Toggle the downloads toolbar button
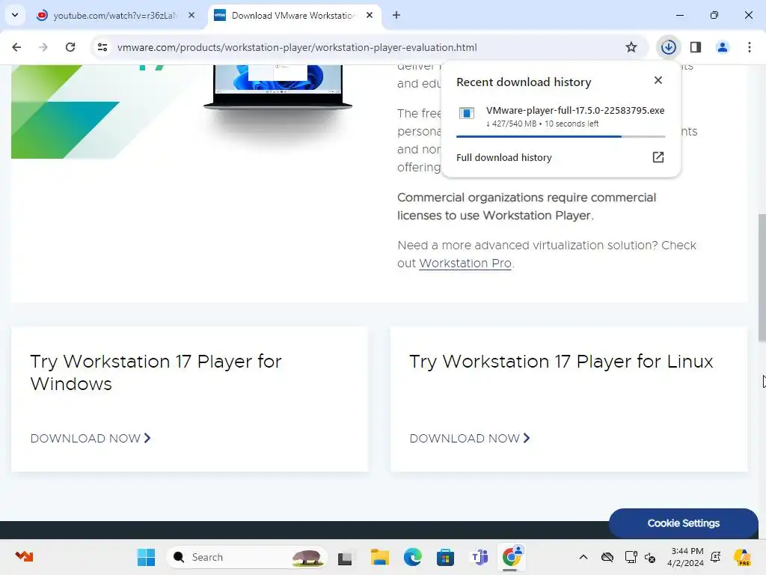This screenshot has height=575, width=766. pos(668,47)
